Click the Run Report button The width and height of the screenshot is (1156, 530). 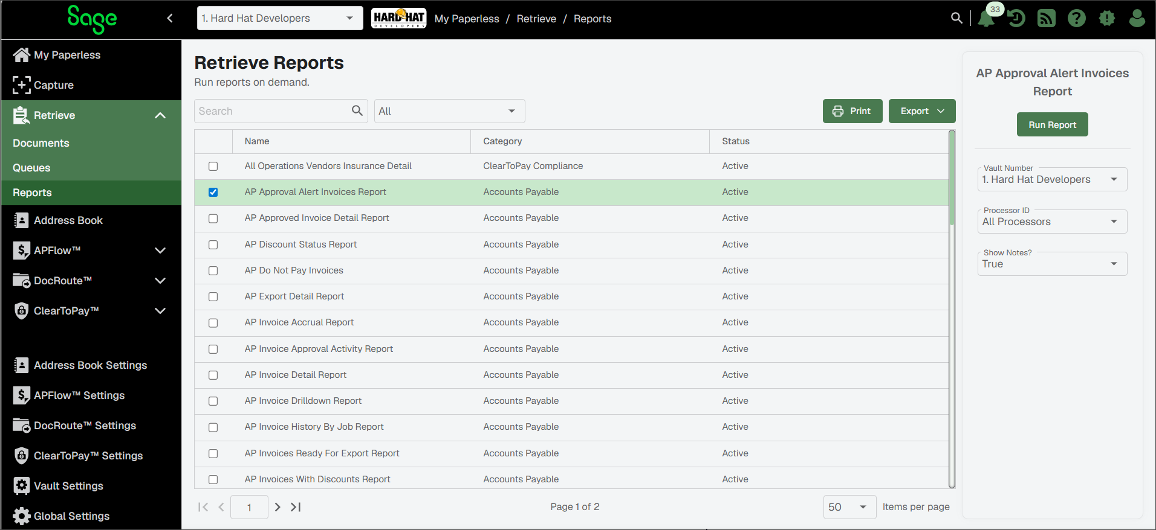(x=1053, y=124)
